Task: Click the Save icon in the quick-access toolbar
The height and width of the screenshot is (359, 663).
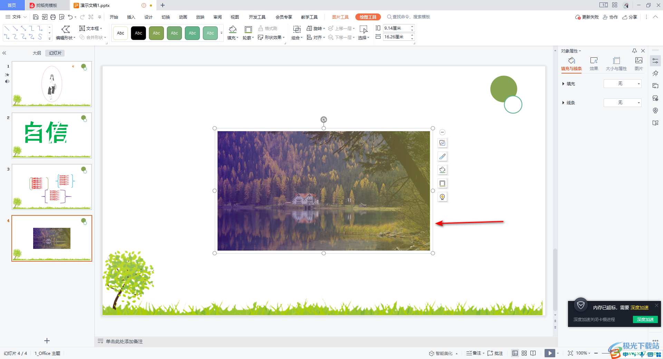Action: pyautogui.click(x=36, y=17)
